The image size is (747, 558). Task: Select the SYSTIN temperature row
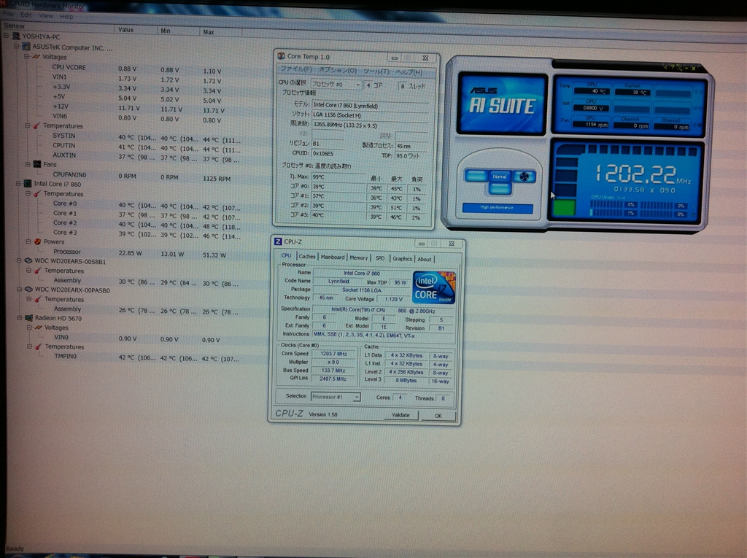click(147, 137)
